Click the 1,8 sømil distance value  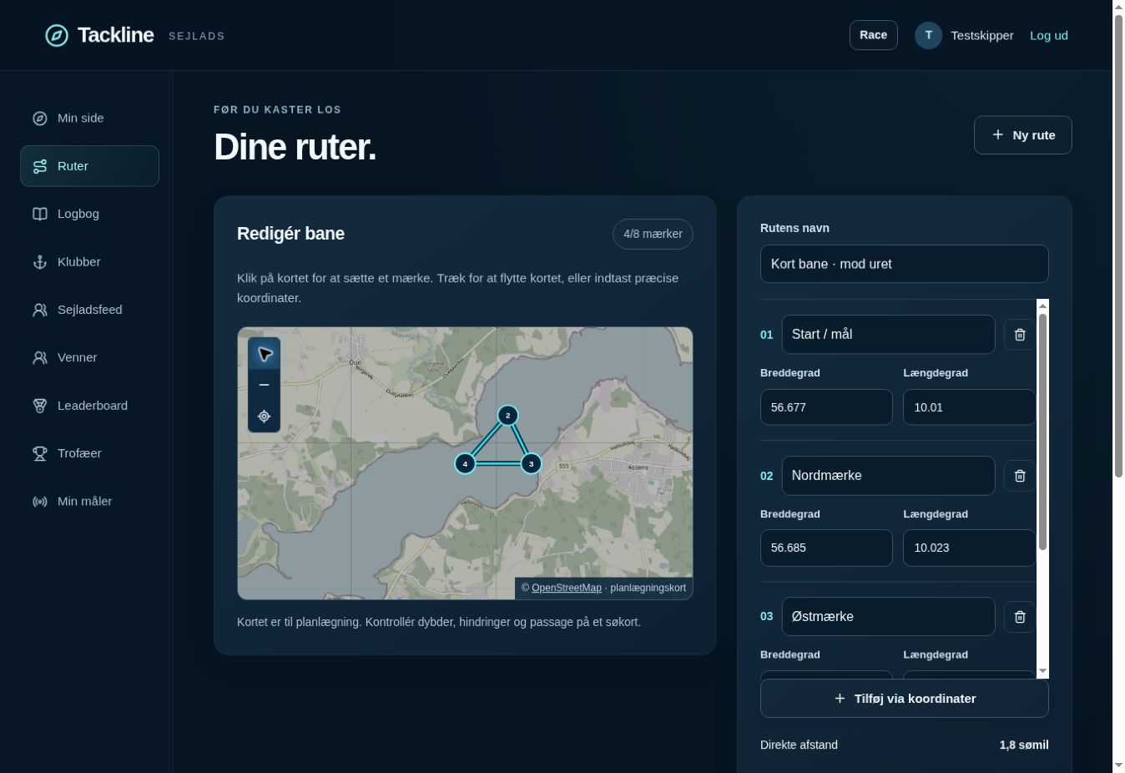[x=1024, y=745]
